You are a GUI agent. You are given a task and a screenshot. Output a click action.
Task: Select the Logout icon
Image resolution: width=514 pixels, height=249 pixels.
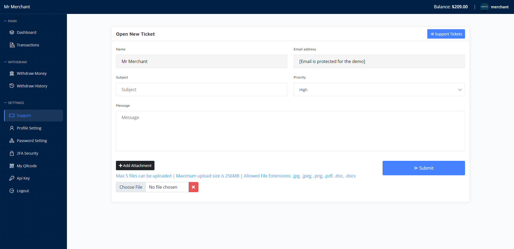point(12,191)
